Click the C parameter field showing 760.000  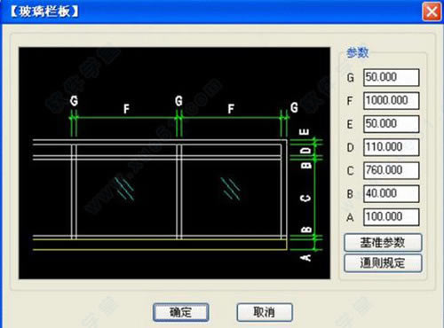pyautogui.click(x=392, y=170)
